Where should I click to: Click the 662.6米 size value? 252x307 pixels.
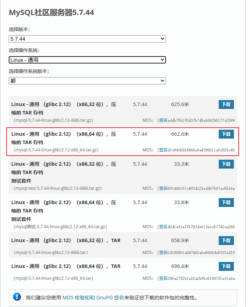pos(180,134)
